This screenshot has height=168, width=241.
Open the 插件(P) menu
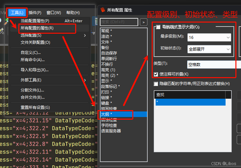35,12
